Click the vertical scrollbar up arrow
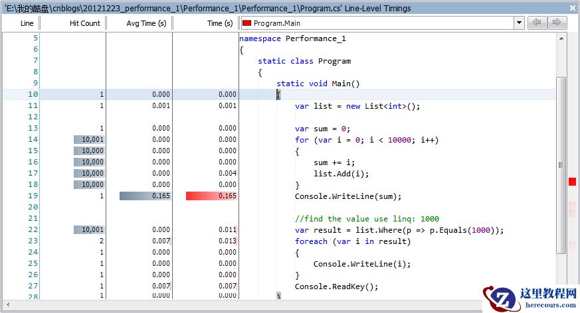580x313 pixels. coord(561,38)
